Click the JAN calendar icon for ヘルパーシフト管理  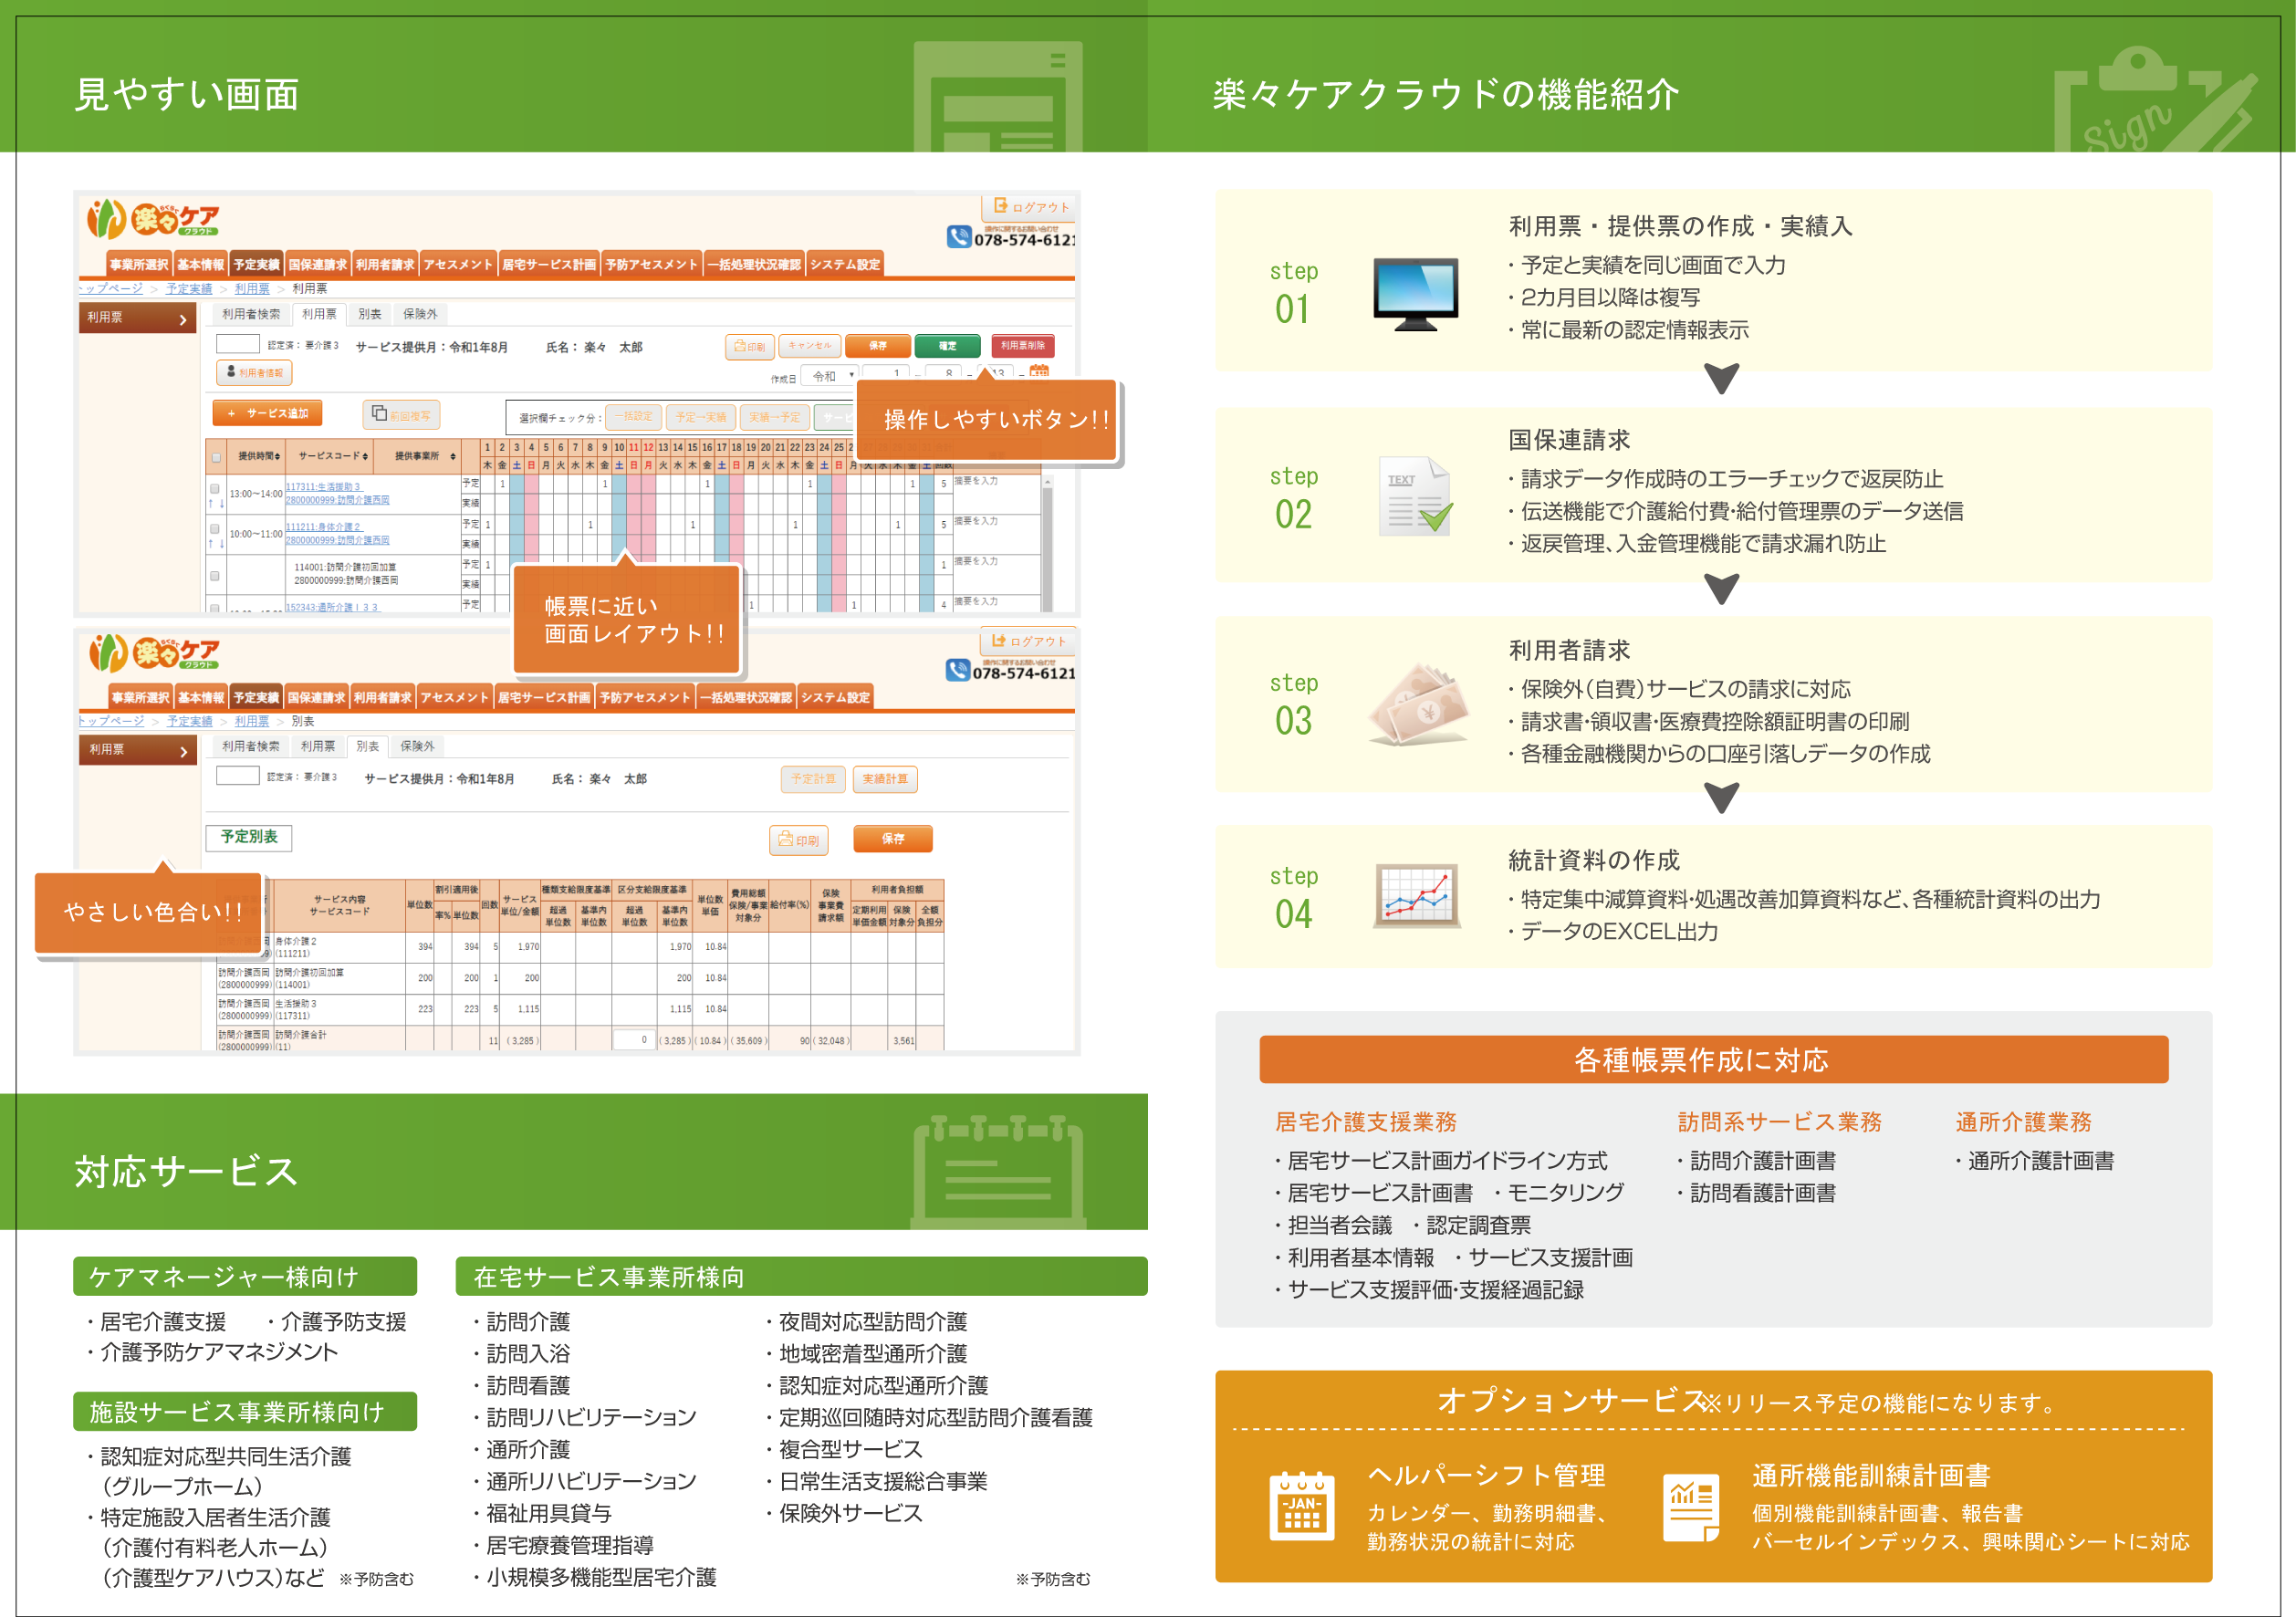click(x=1302, y=1506)
